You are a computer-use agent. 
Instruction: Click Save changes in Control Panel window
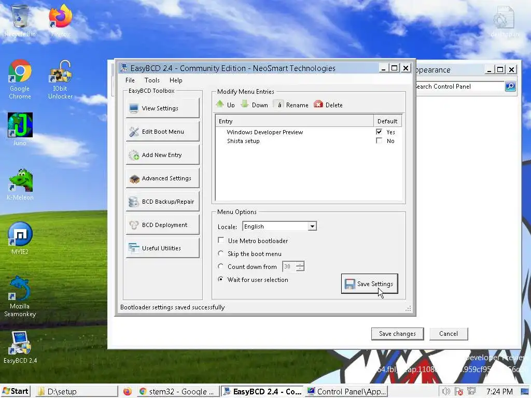397,334
